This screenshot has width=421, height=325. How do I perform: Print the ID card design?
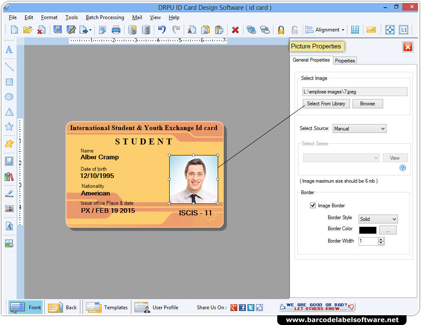click(x=116, y=30)
